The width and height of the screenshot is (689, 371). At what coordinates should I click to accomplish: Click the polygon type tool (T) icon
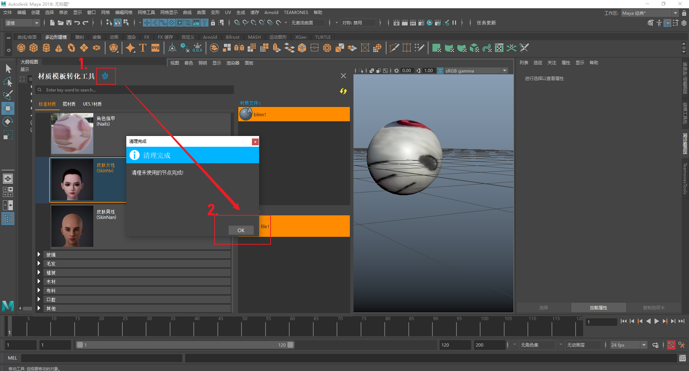point(142,48)
